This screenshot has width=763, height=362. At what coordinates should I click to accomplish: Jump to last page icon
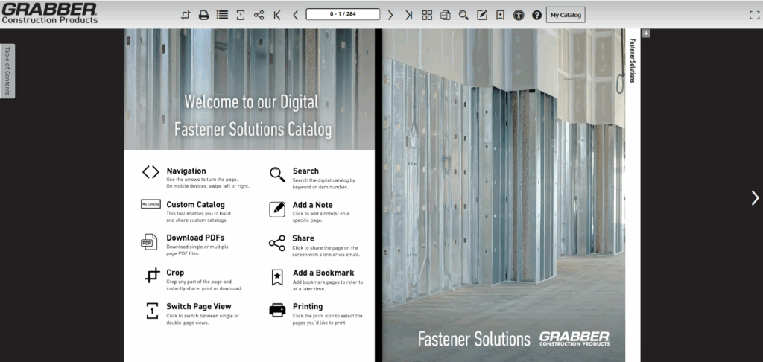409,15
